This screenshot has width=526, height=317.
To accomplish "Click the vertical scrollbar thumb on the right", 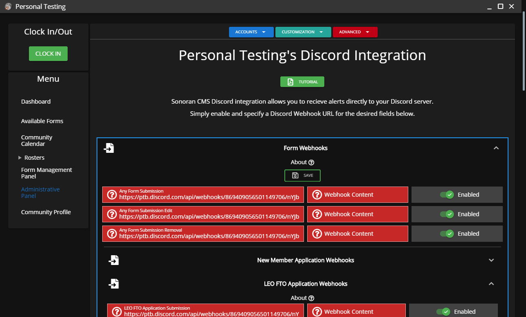I will pyautogui.click(x=524, y=51).
